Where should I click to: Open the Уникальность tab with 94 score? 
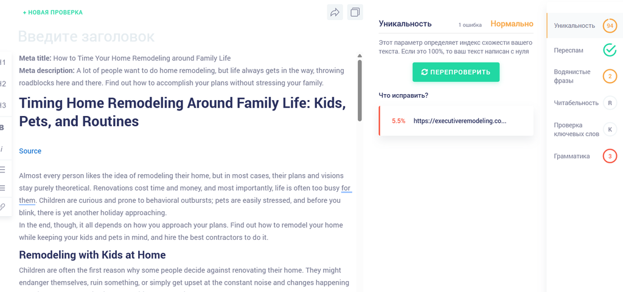(585, 25)
